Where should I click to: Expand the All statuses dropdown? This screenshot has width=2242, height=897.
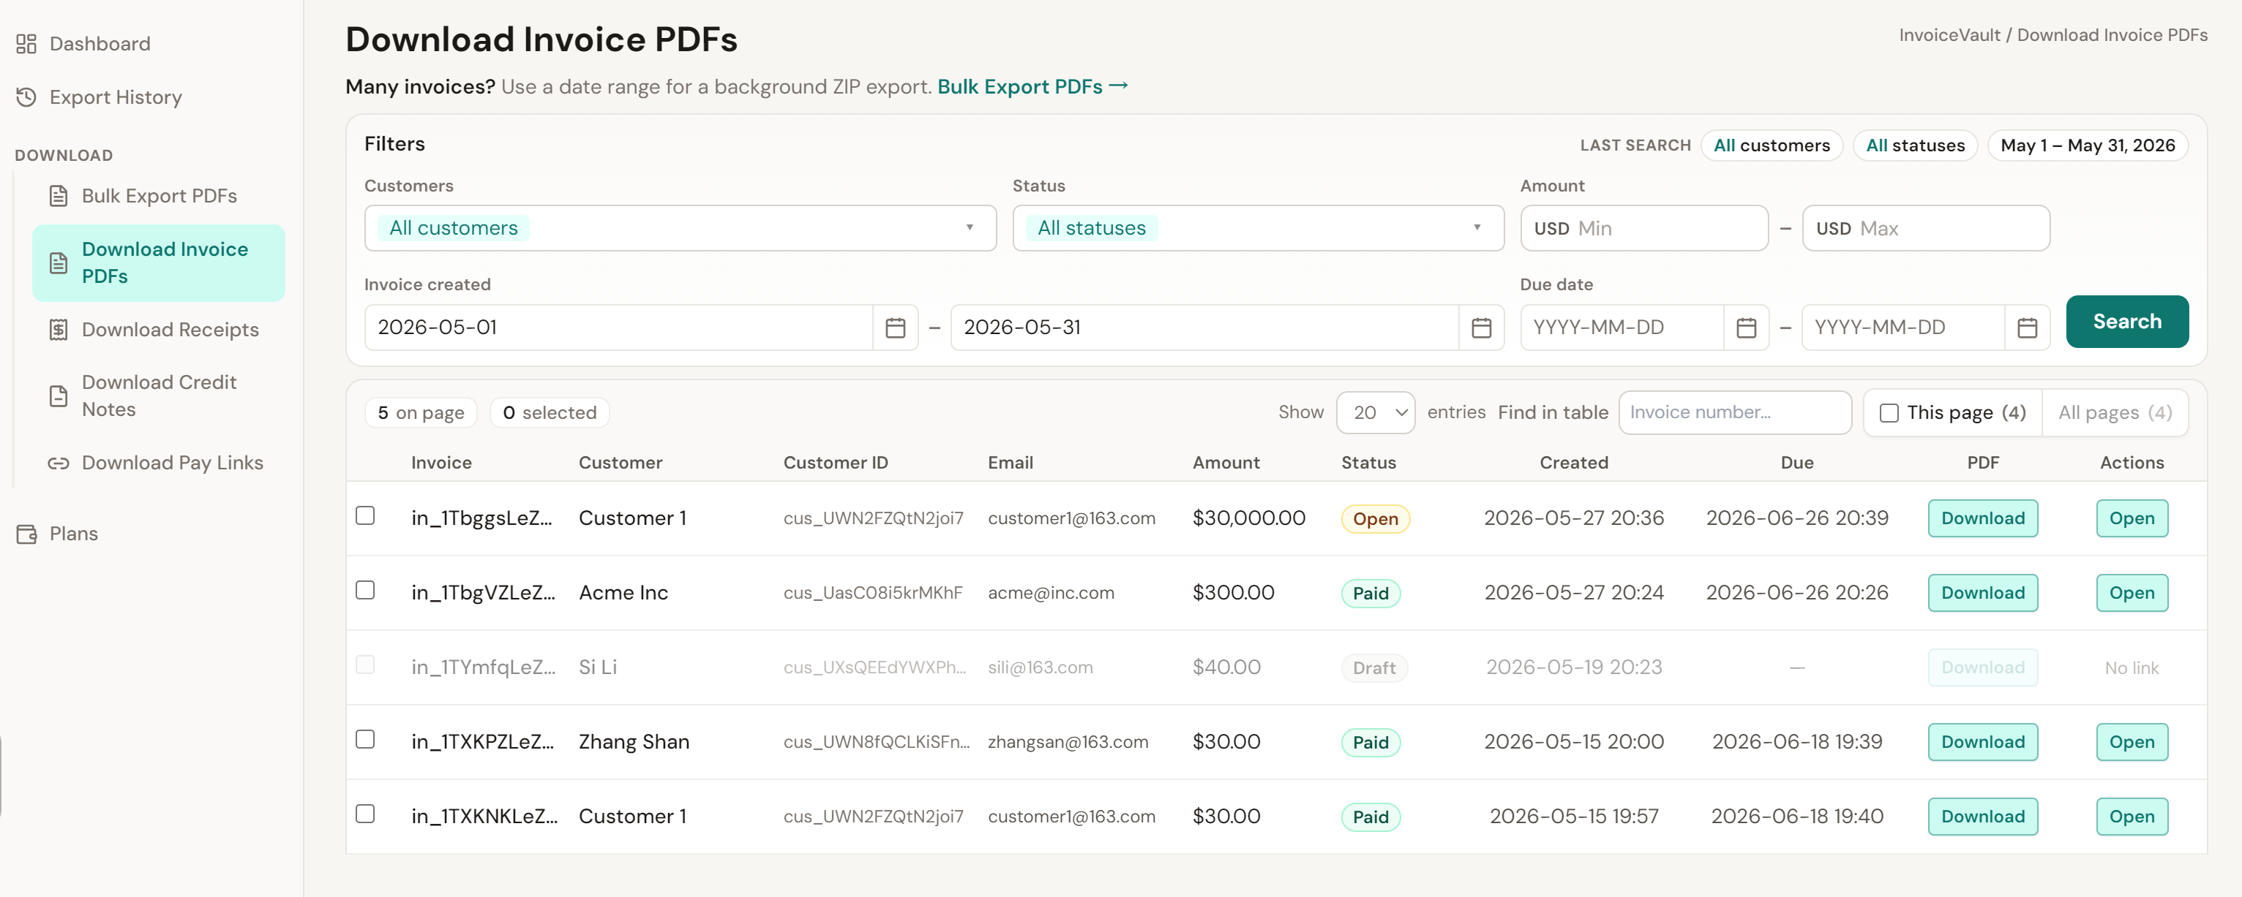pyautogui.click(x=1258, y=228)
